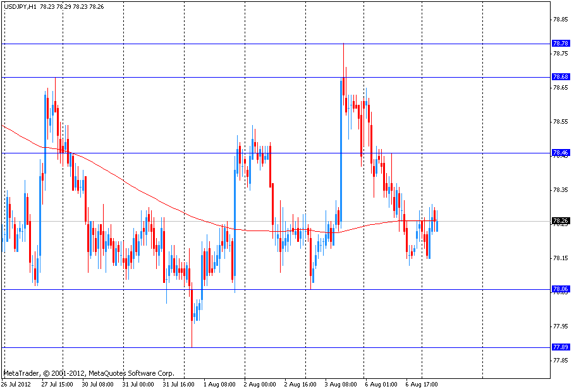The width and height of the screenshot is (574, 389).
Task: Click the 78.46 resistance level label
Action: 560,153
